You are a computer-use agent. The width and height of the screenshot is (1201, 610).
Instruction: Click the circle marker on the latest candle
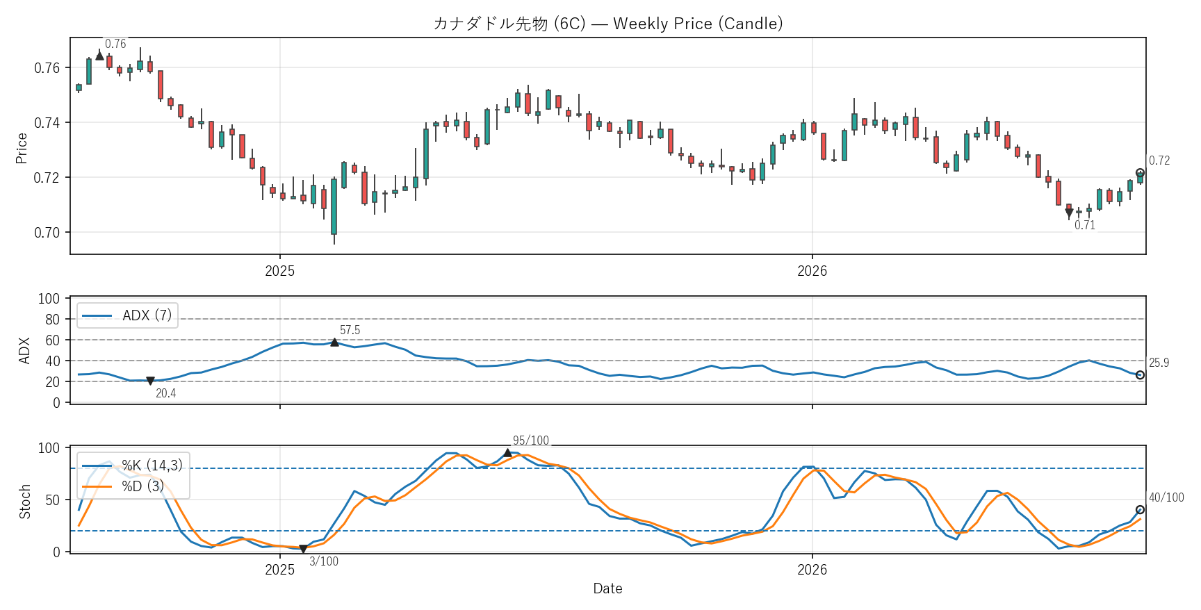point(1140,173)
